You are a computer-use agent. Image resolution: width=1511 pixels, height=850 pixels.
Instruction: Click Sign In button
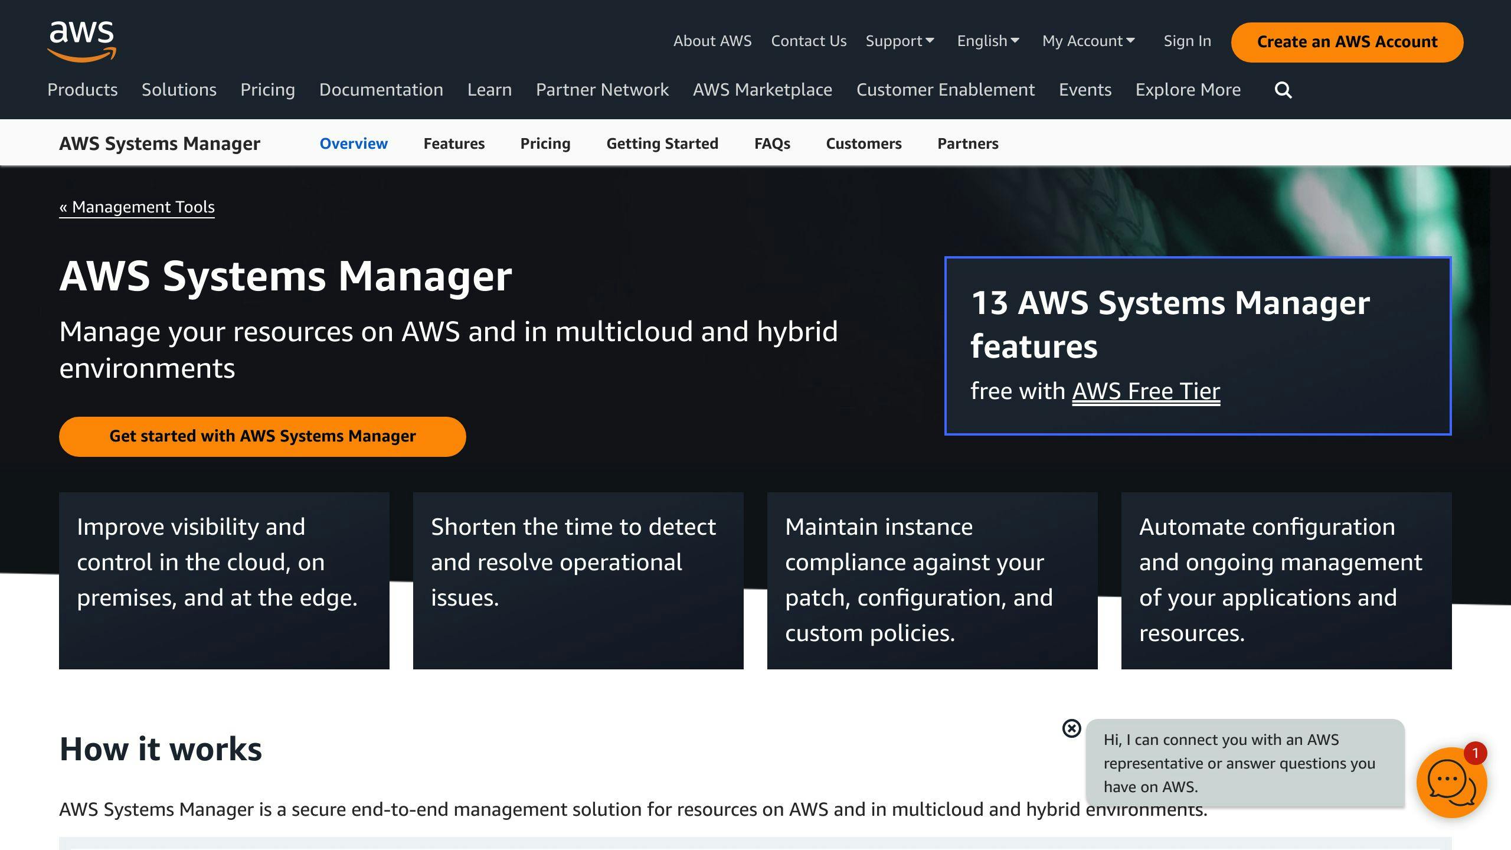coord(1186,41)
